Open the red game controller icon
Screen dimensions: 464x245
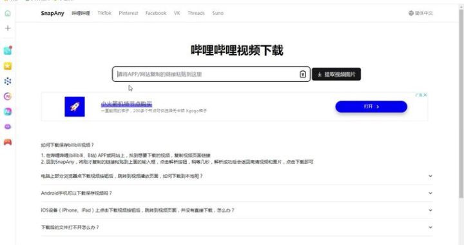(x=8, y=142)
